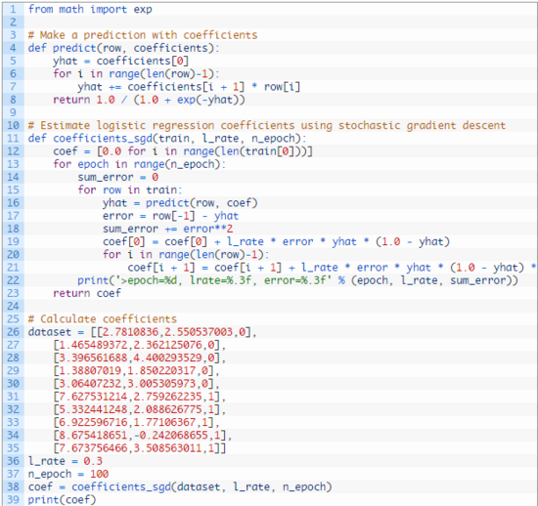Click the 'dataset =' assignment line
Viewport: 538px width, 506px height.
[x=142, y=332]
